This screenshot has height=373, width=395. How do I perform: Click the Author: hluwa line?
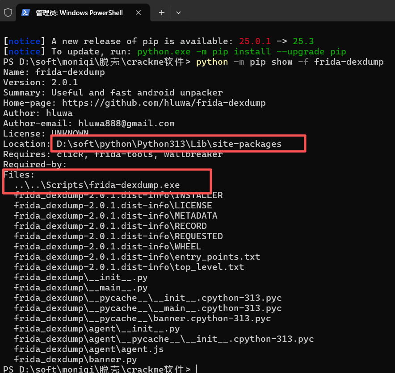38,113
